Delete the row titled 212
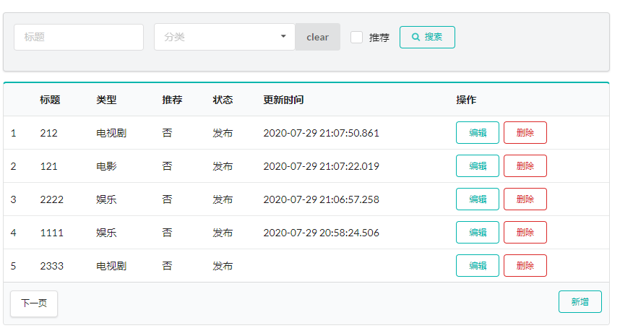620x336 pixels. (x=525, y=132)
